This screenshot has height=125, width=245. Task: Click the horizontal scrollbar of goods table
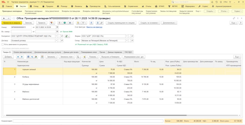pos(96,115)
